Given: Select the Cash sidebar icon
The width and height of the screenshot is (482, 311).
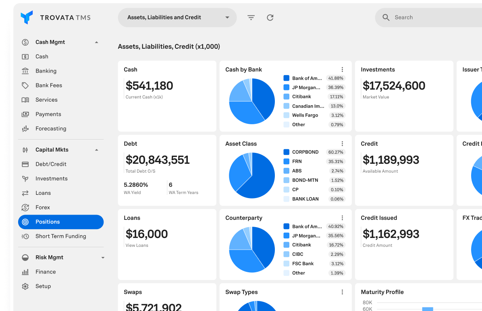Looking at the screenshot, I should click(x=25, y=56).
